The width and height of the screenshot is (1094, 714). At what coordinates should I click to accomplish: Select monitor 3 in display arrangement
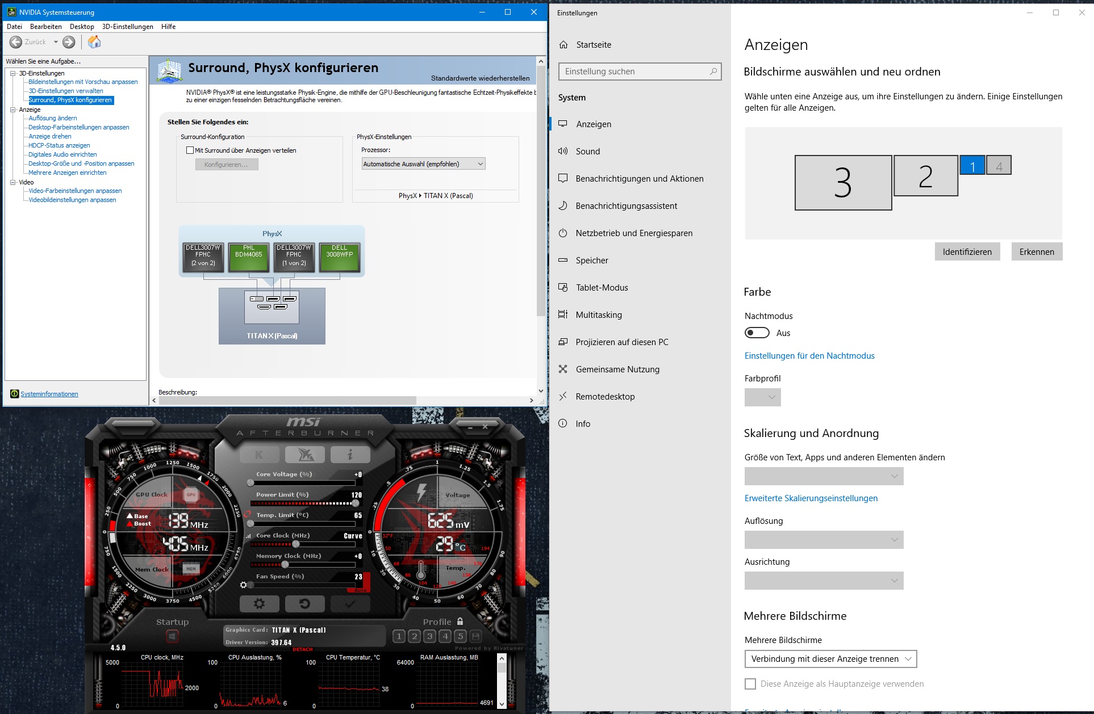click(844, 183)
